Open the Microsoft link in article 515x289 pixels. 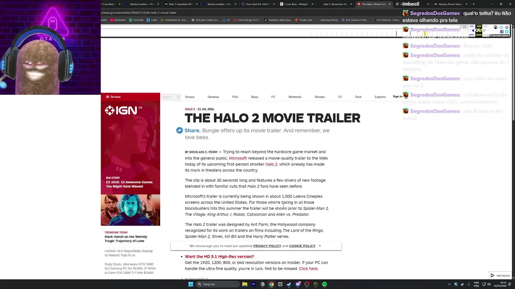[238, 158]
